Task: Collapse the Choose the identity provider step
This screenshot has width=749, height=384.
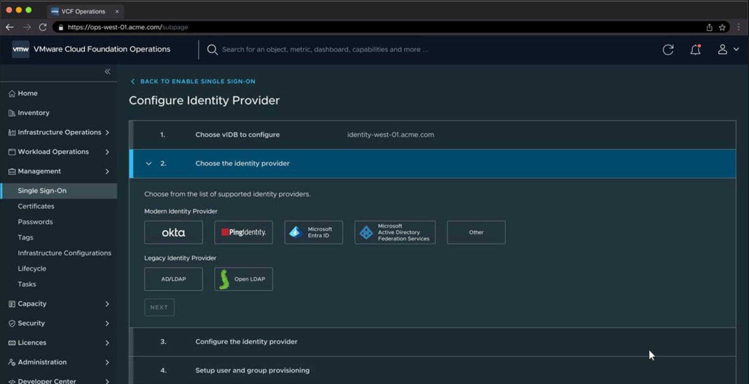Action: tap(148, 164)
